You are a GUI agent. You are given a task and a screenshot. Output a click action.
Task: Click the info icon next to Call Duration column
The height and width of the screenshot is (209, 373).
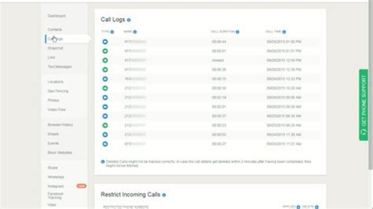pos(237,32)
